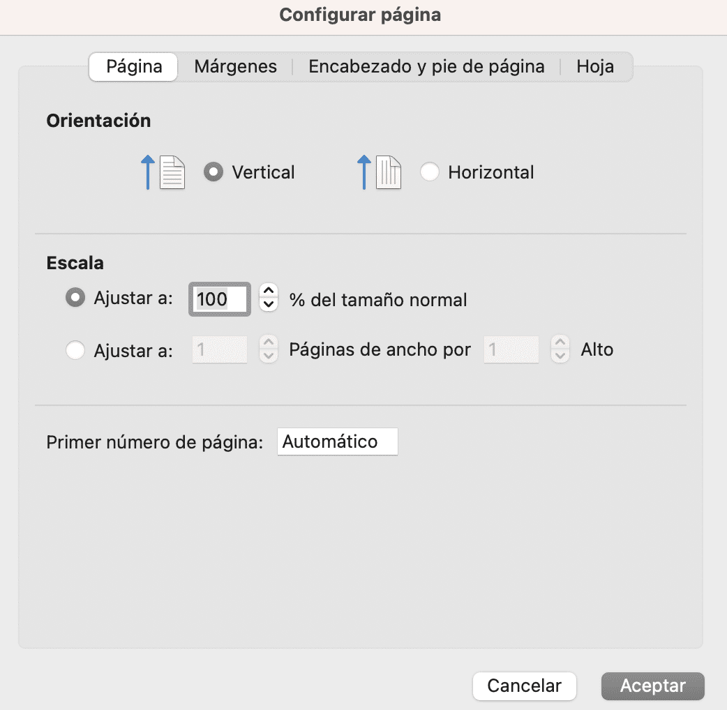The height and width of the screenshot is (710, 727).
Task: Click the percentage value field showing 100
Action: (219, 299)
